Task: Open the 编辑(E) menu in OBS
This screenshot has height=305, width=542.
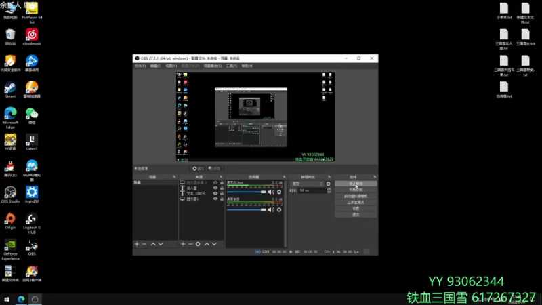Action: pos(156,66)
